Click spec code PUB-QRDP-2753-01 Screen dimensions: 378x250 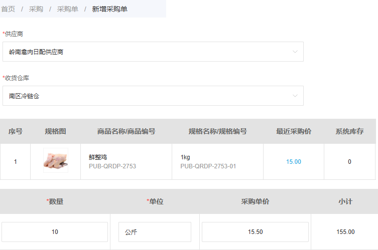208,166
